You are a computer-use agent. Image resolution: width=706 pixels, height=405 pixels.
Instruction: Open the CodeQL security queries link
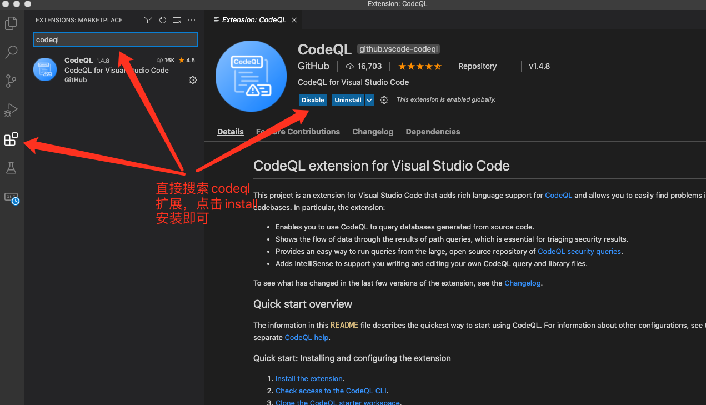(x=579, y=251)
